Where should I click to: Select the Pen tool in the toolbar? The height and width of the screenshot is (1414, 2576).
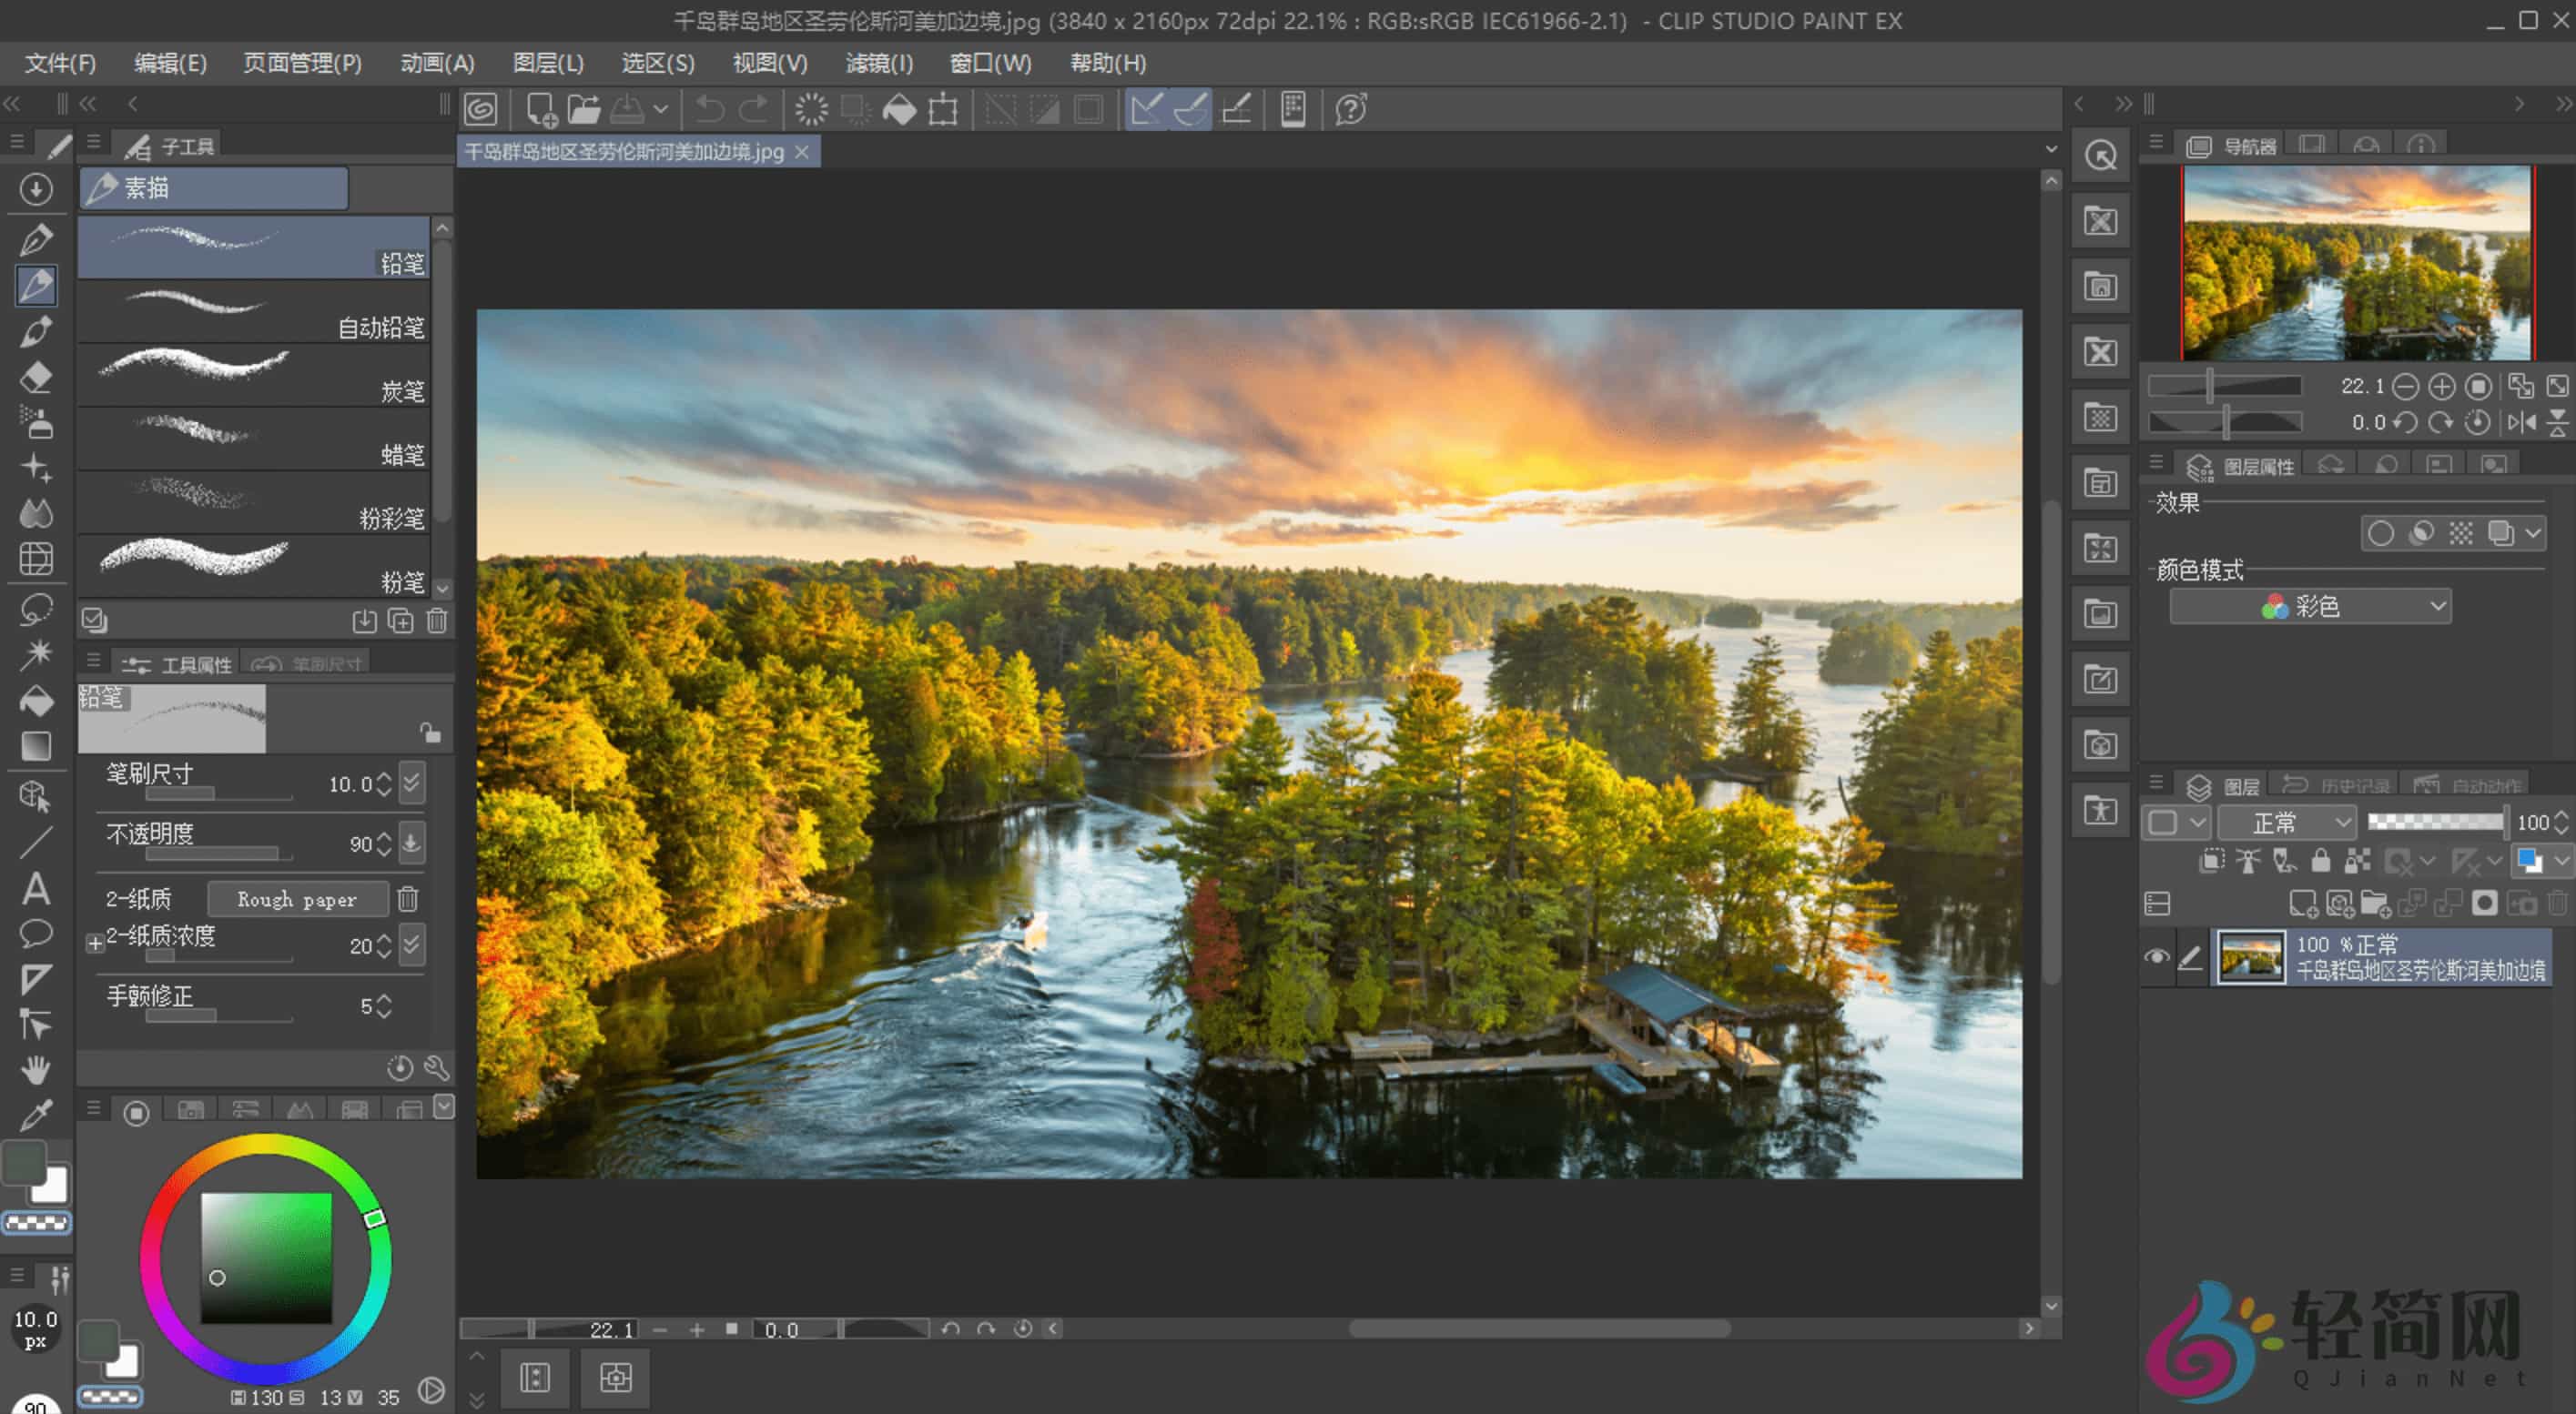(x=37, y=240)
